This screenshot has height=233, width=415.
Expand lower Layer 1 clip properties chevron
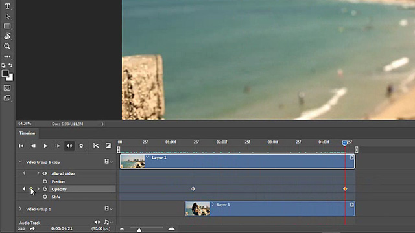tap(213, 205)
